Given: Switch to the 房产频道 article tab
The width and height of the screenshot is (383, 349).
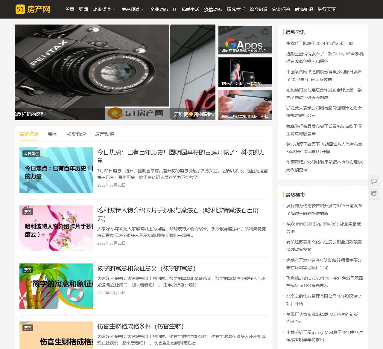Looking at the screenshot, I should pos(105,134).
